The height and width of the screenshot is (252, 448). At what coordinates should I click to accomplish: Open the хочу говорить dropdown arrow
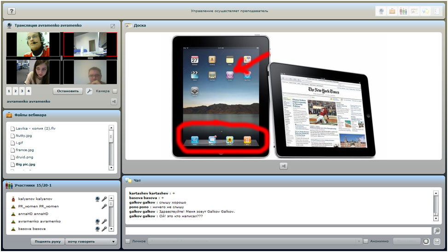click(113, 242)
